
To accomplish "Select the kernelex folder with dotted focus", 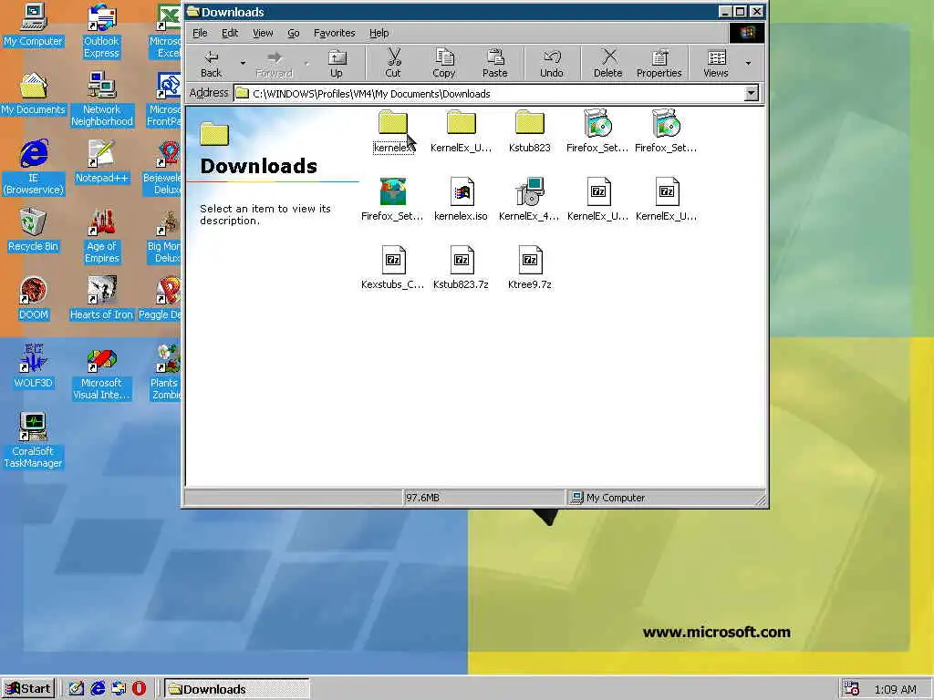I will 393,132.
